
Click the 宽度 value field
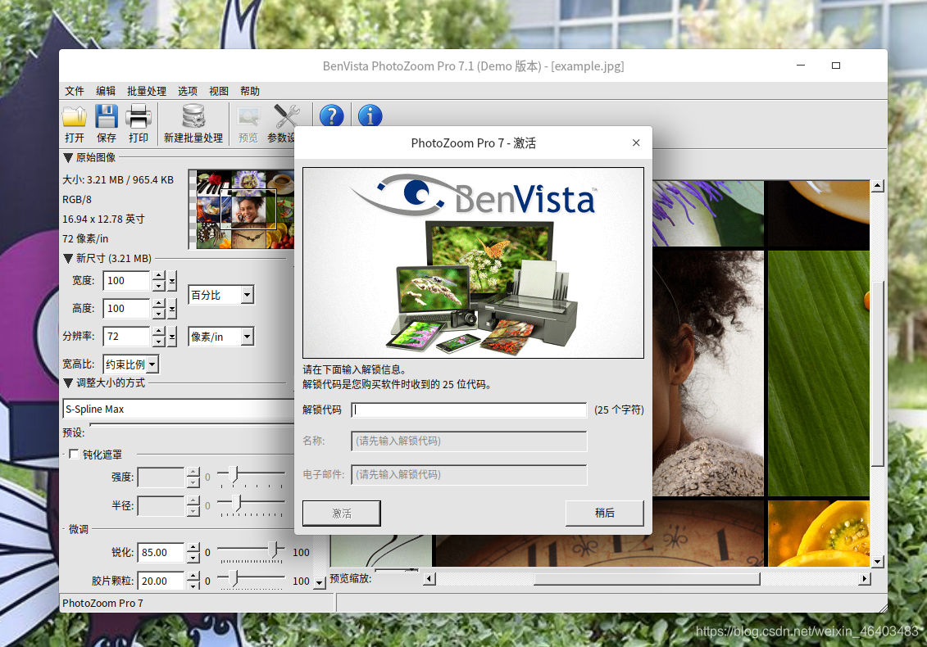click(126, 281)
